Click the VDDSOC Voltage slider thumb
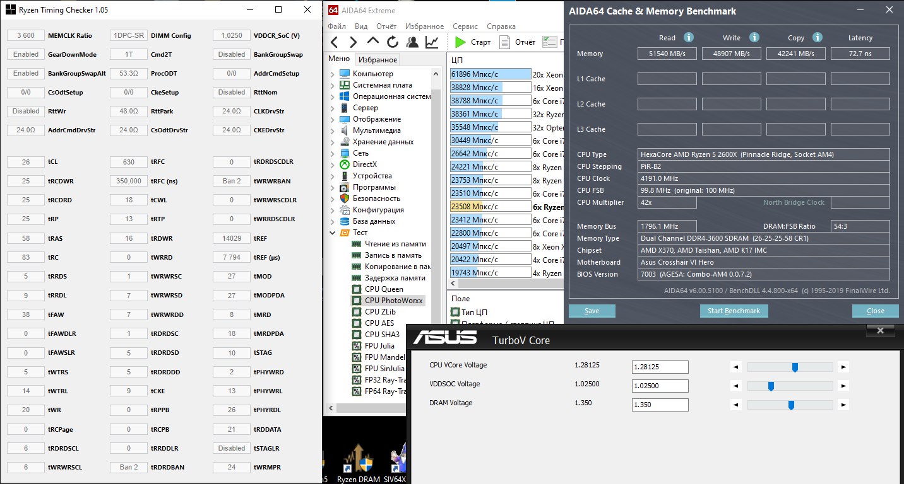 tap(771, 386)
